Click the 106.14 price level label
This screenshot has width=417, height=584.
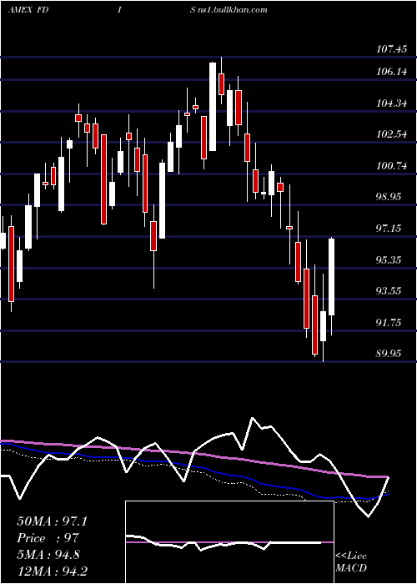392,71
